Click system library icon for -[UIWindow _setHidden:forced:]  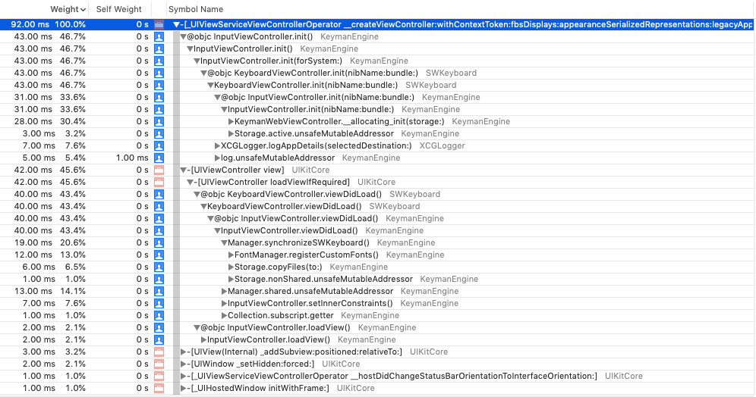click(159, 364)
